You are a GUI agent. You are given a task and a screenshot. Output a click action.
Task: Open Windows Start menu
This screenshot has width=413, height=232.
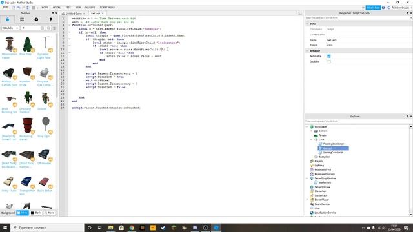click(5, 227)
